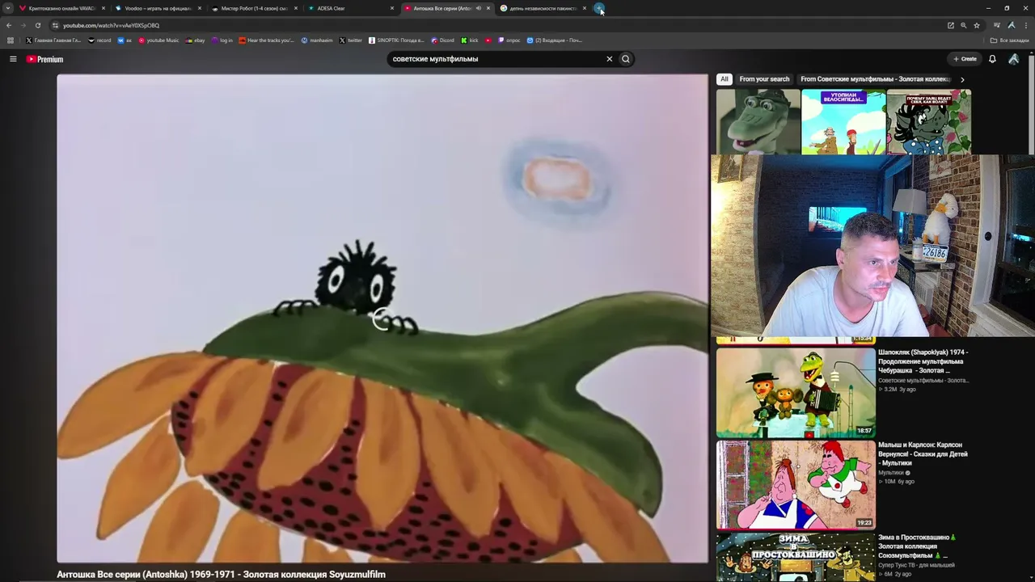Close the ADESA Clear tab
Viewport: 1035px width, 582px height.
click(392, 8)
